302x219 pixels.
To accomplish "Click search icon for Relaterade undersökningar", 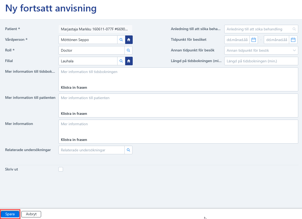I will (128, 150).
